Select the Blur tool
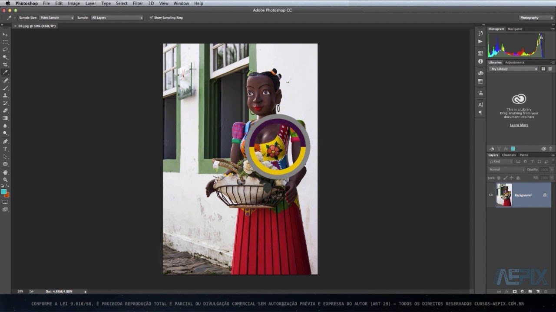The height and width of the screenshot is (312, 556). click(5, 126)
